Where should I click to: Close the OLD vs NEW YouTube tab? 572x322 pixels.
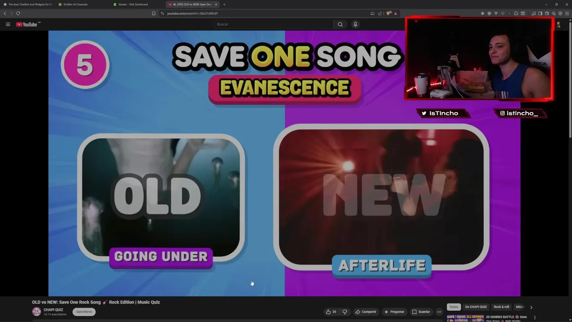(x=216, y=4)
